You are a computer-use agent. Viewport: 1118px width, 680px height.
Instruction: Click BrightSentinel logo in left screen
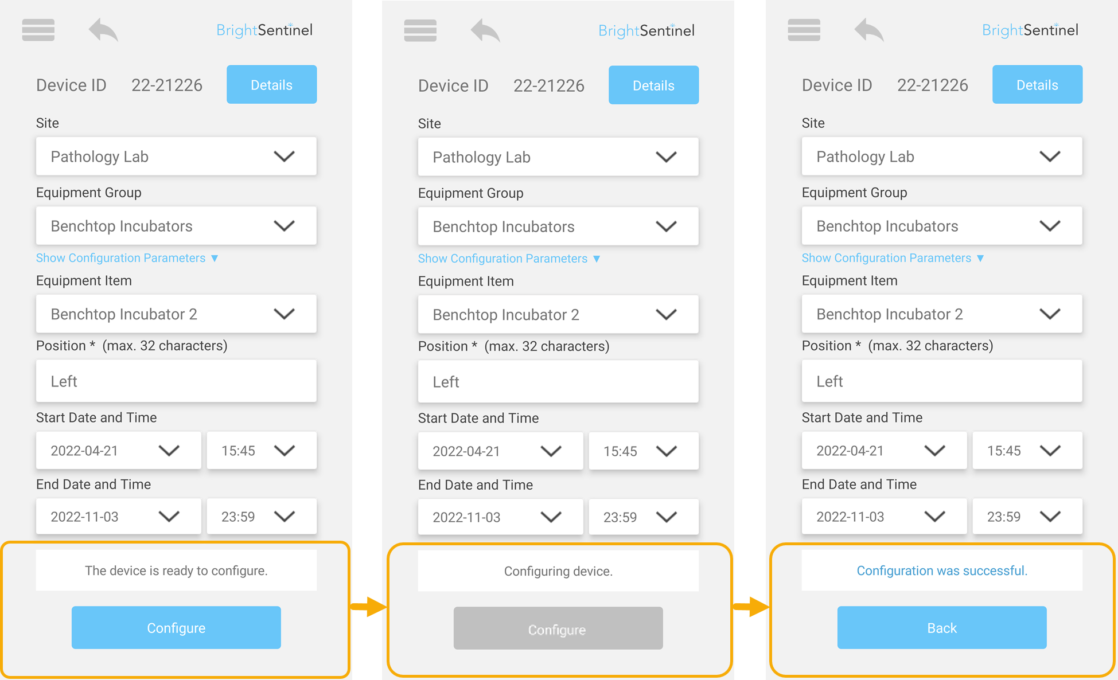264,30
